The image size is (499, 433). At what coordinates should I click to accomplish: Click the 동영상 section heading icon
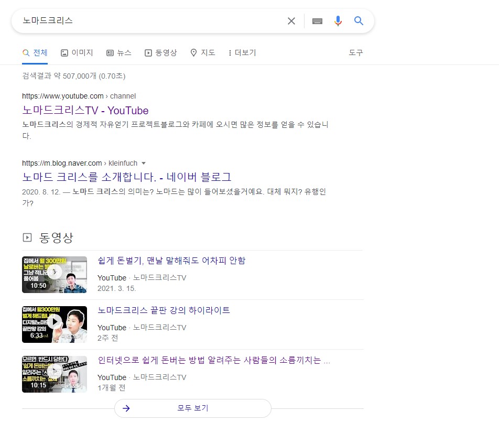(x=27, y=237)
